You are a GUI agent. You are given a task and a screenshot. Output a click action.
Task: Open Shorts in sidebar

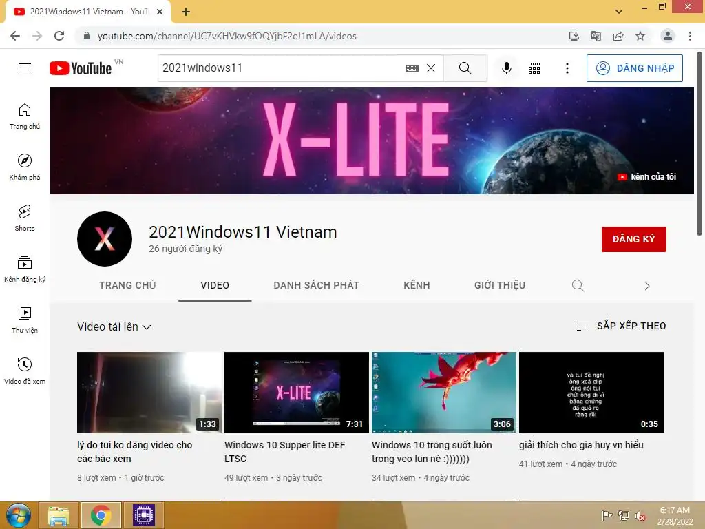click(25, 218)
